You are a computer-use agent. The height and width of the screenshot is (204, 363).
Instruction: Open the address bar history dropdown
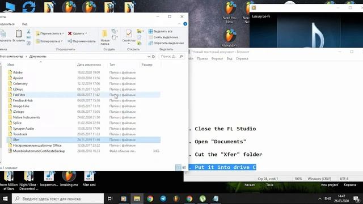tap(149, 57)
